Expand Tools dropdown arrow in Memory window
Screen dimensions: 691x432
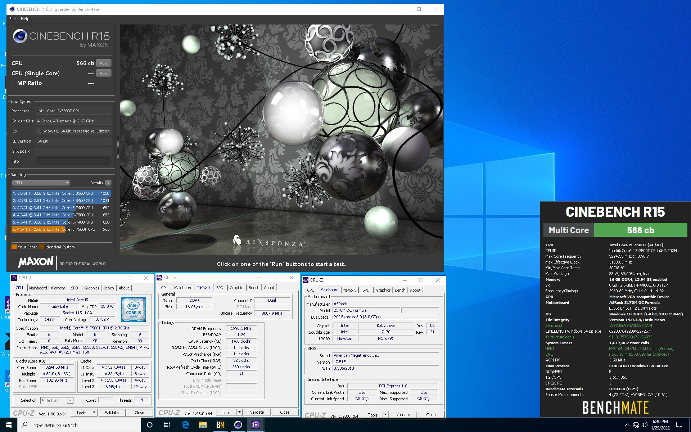point(240,412)
